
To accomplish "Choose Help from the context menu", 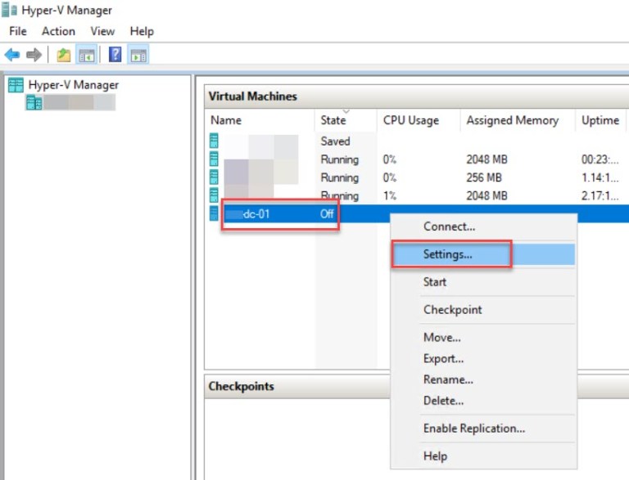I will [483, 456].
